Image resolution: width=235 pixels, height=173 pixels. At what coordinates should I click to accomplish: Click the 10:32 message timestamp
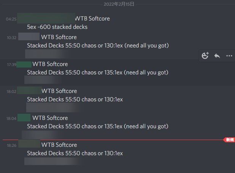11,38
